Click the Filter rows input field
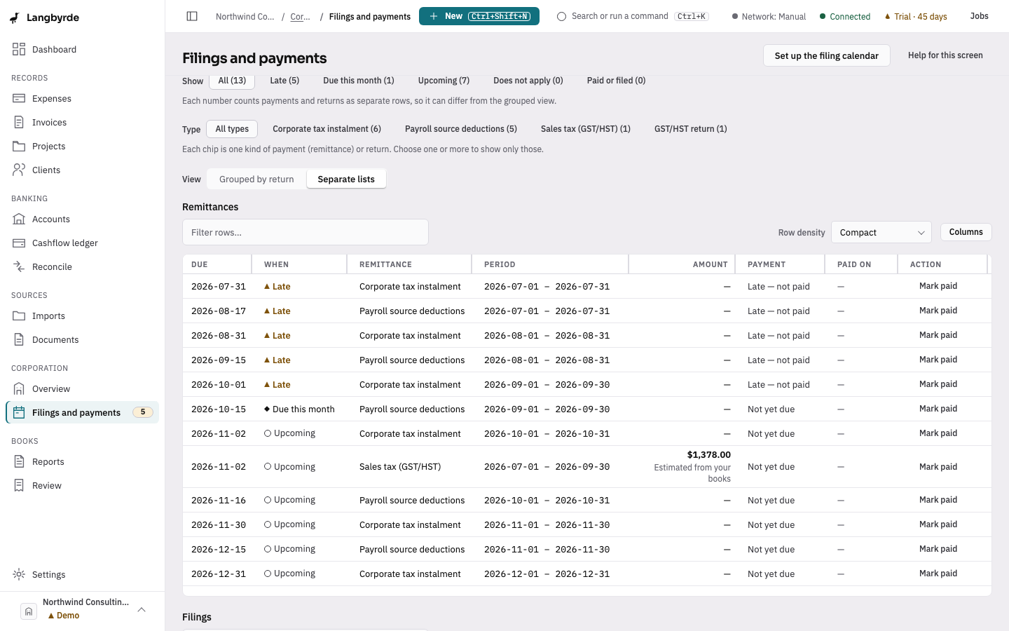Screen dimensions: 1009x631 306,232
